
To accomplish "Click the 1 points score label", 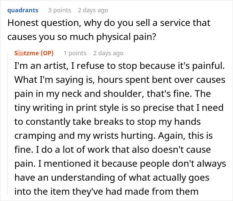I will [x=75, y=53].
